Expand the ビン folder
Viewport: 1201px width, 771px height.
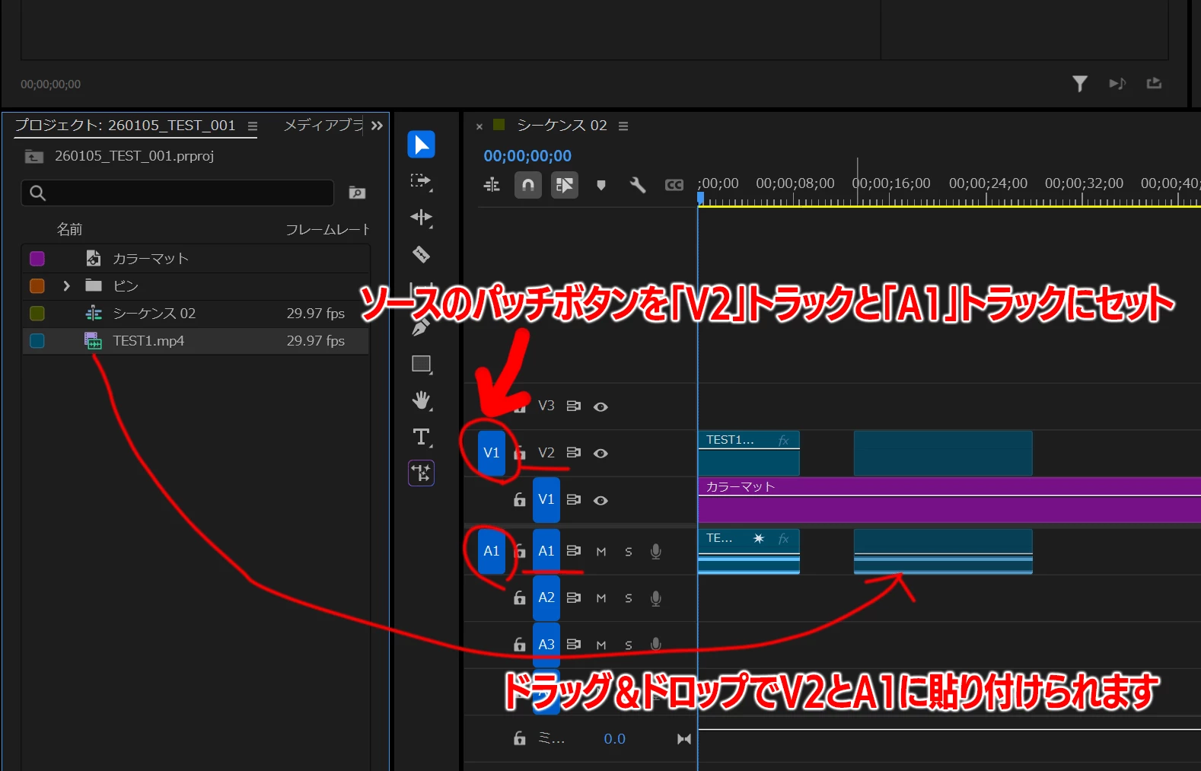[66, 286]
